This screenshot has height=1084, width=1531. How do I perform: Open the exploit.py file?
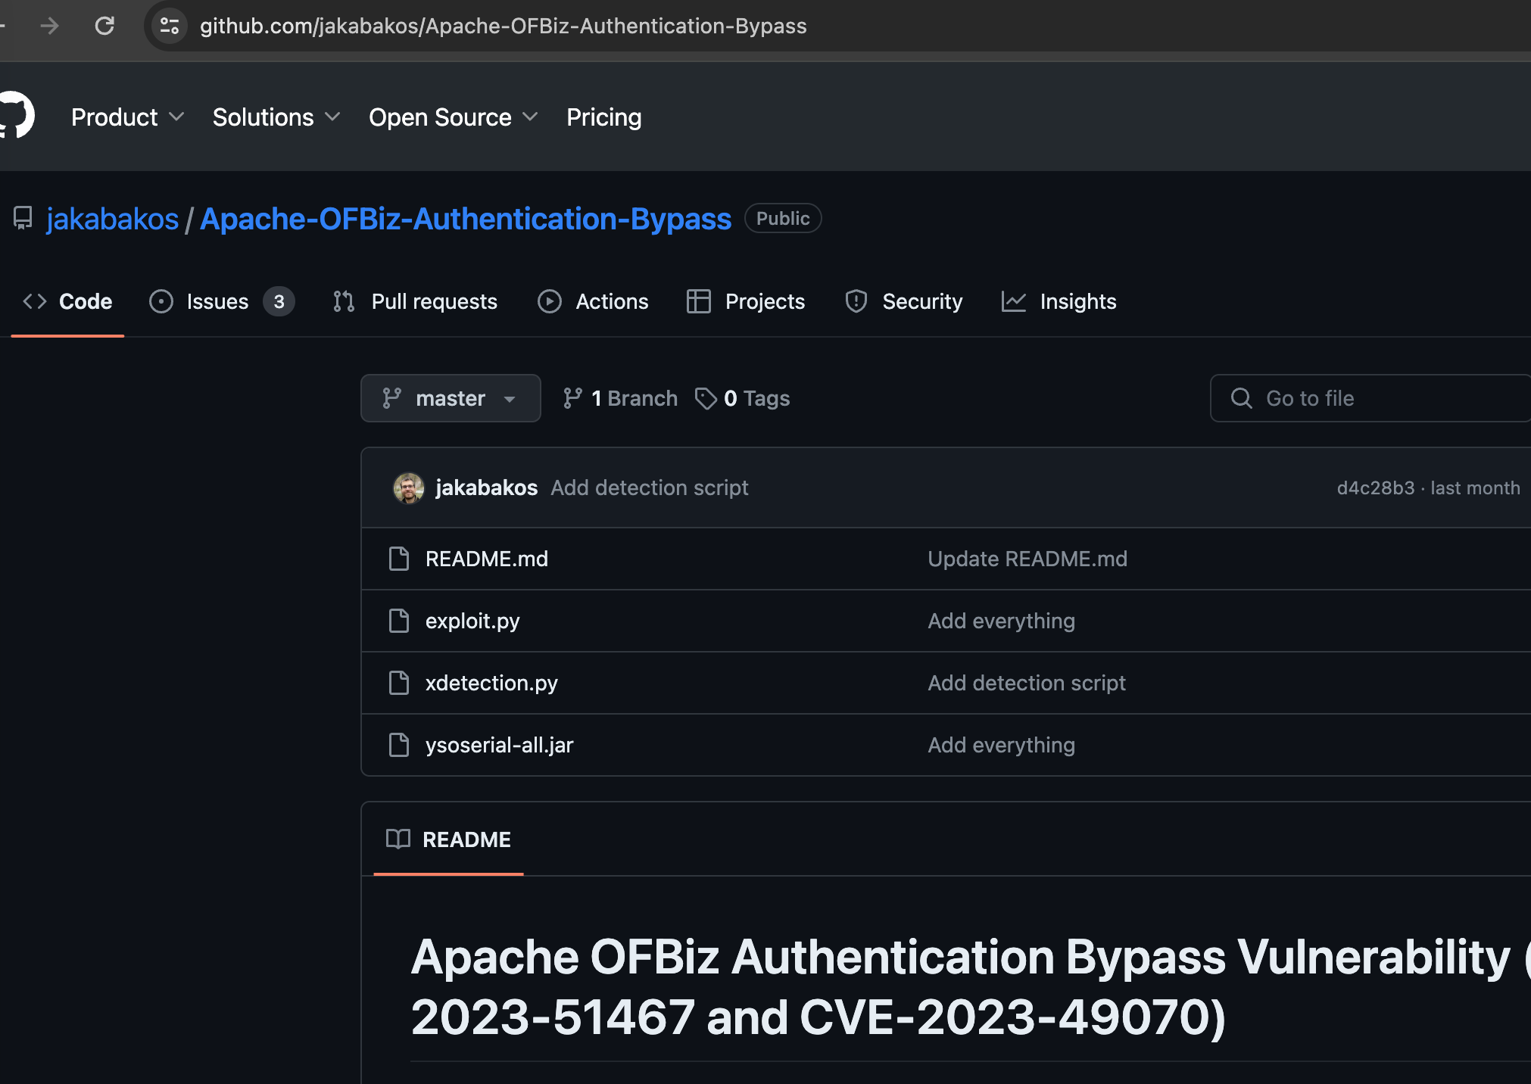[472, 621]
